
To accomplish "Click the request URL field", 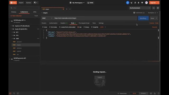I will (x=95, y=18).
